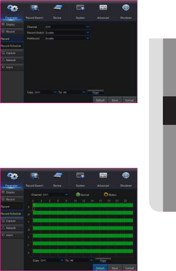Click Shutdown power icon in top panel
Screen dimensions: 176x271
click(126, 8)
